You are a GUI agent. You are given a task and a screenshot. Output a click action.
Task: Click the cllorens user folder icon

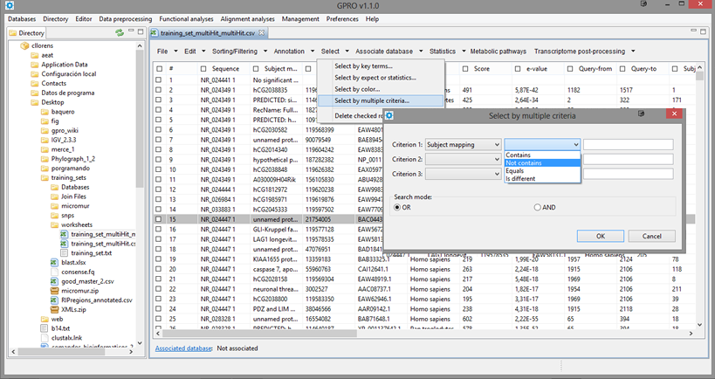point(24,45)
